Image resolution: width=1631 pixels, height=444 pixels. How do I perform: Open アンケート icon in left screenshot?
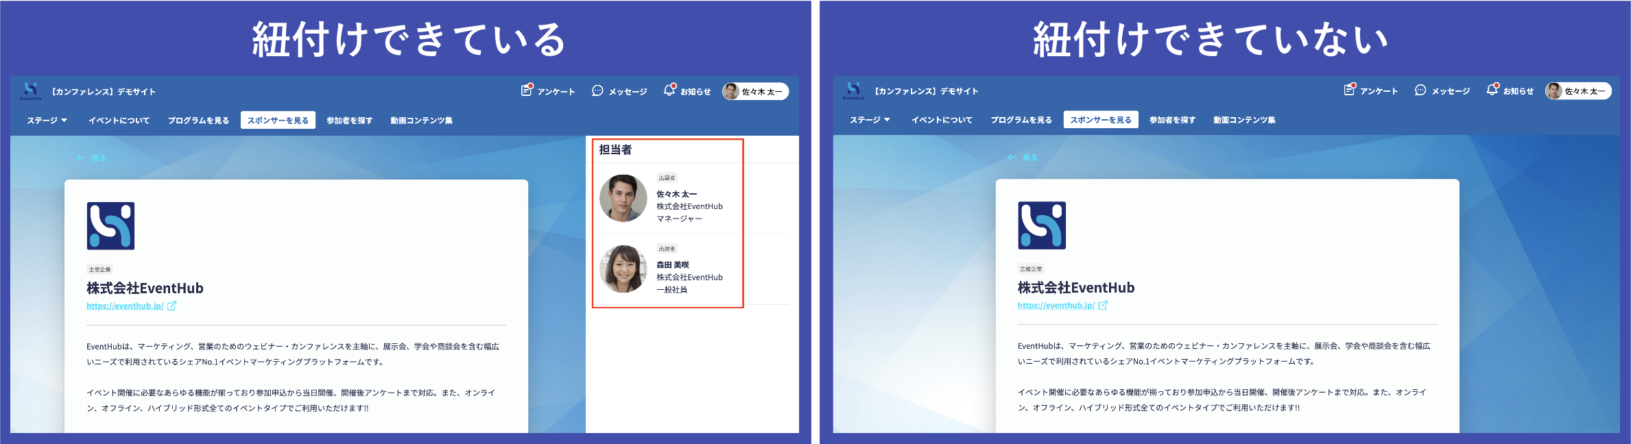(x=527, y=90)
